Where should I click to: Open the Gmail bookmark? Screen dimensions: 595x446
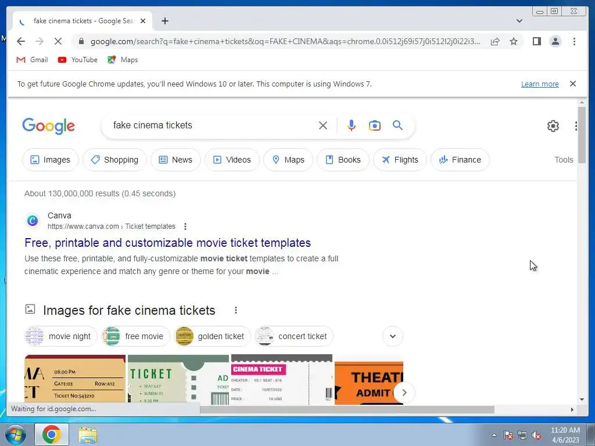coord(33,60)
